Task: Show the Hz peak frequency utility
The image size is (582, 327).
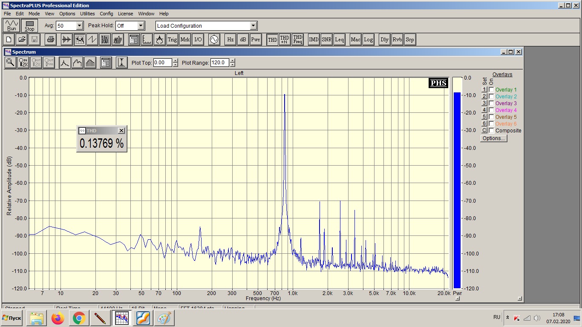Action: click(230, 40)
